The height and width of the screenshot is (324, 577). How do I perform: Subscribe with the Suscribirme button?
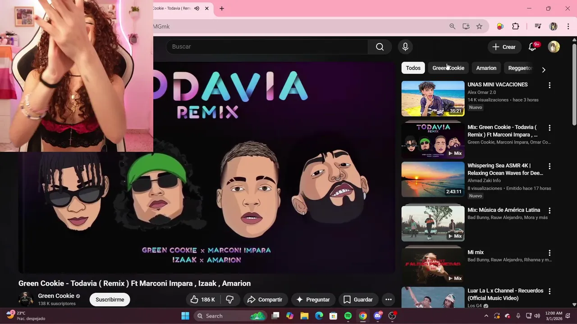click(110, 300)
